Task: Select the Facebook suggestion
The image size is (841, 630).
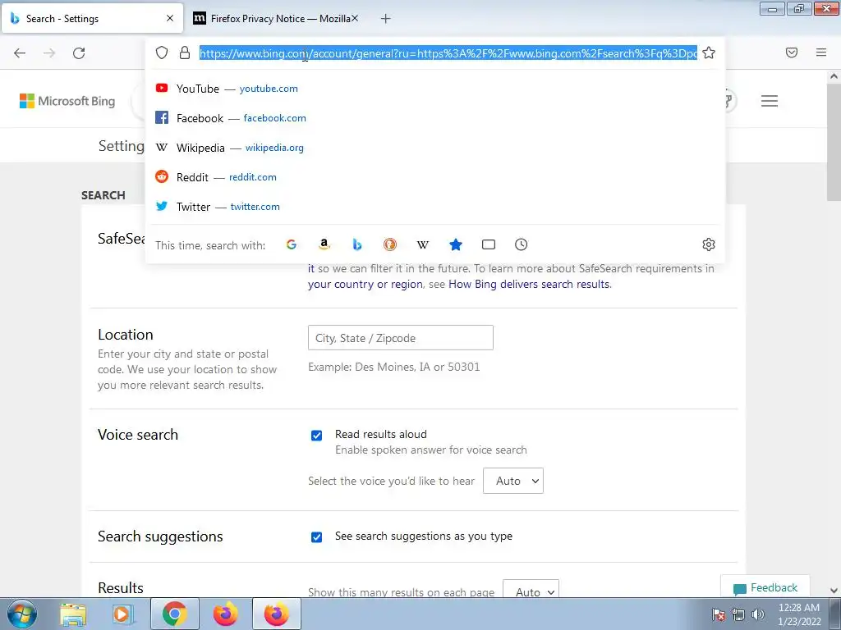Action: point(434,118)
